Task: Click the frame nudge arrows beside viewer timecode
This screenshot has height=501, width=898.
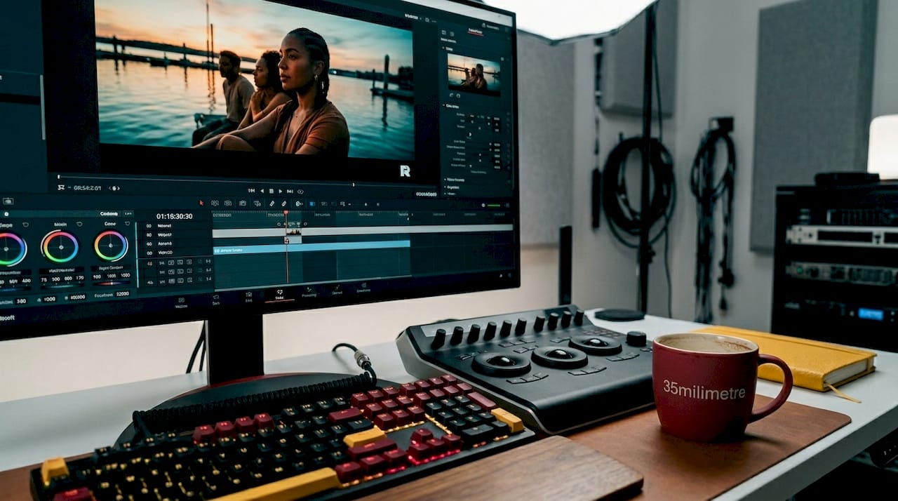Action: tap(114, 188)
